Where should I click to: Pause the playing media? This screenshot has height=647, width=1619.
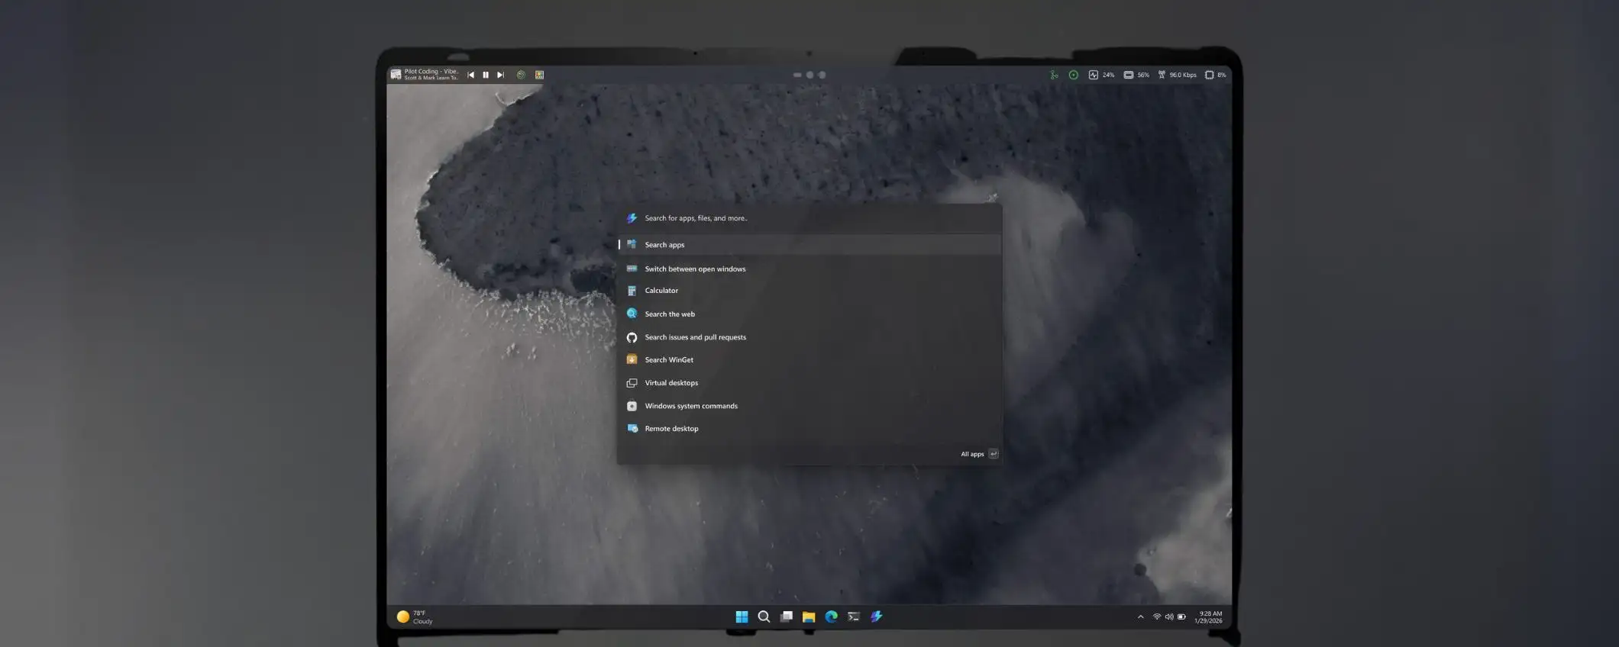[x=486, y=75]
